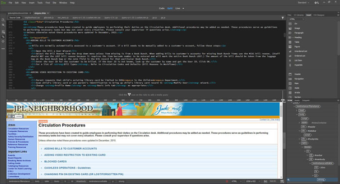Click the strong tag in the tag selector bar
This screenshot has width=340, height=184.
(121, 182)
